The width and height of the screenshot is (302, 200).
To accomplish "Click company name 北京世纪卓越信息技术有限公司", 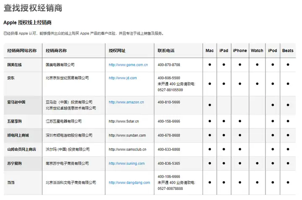I will [71, 108].
